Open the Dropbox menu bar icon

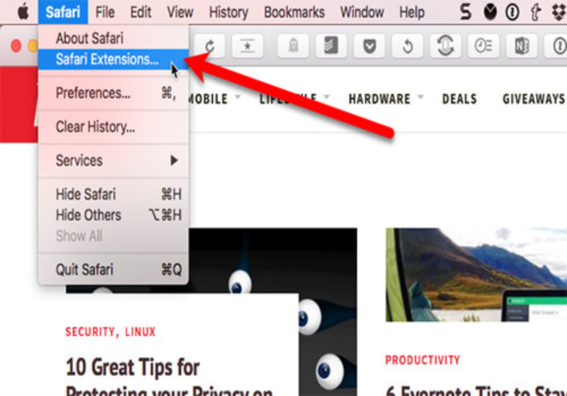point(559,12)
